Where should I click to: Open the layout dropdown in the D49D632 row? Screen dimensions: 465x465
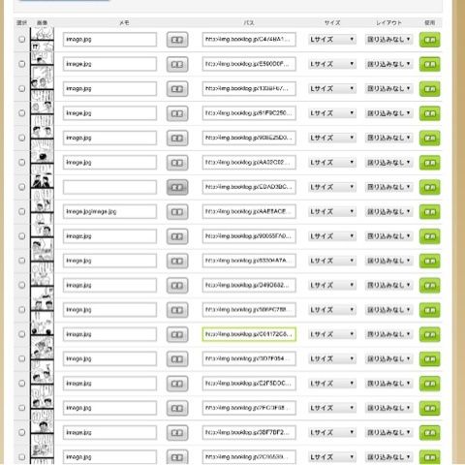point(388,285)
